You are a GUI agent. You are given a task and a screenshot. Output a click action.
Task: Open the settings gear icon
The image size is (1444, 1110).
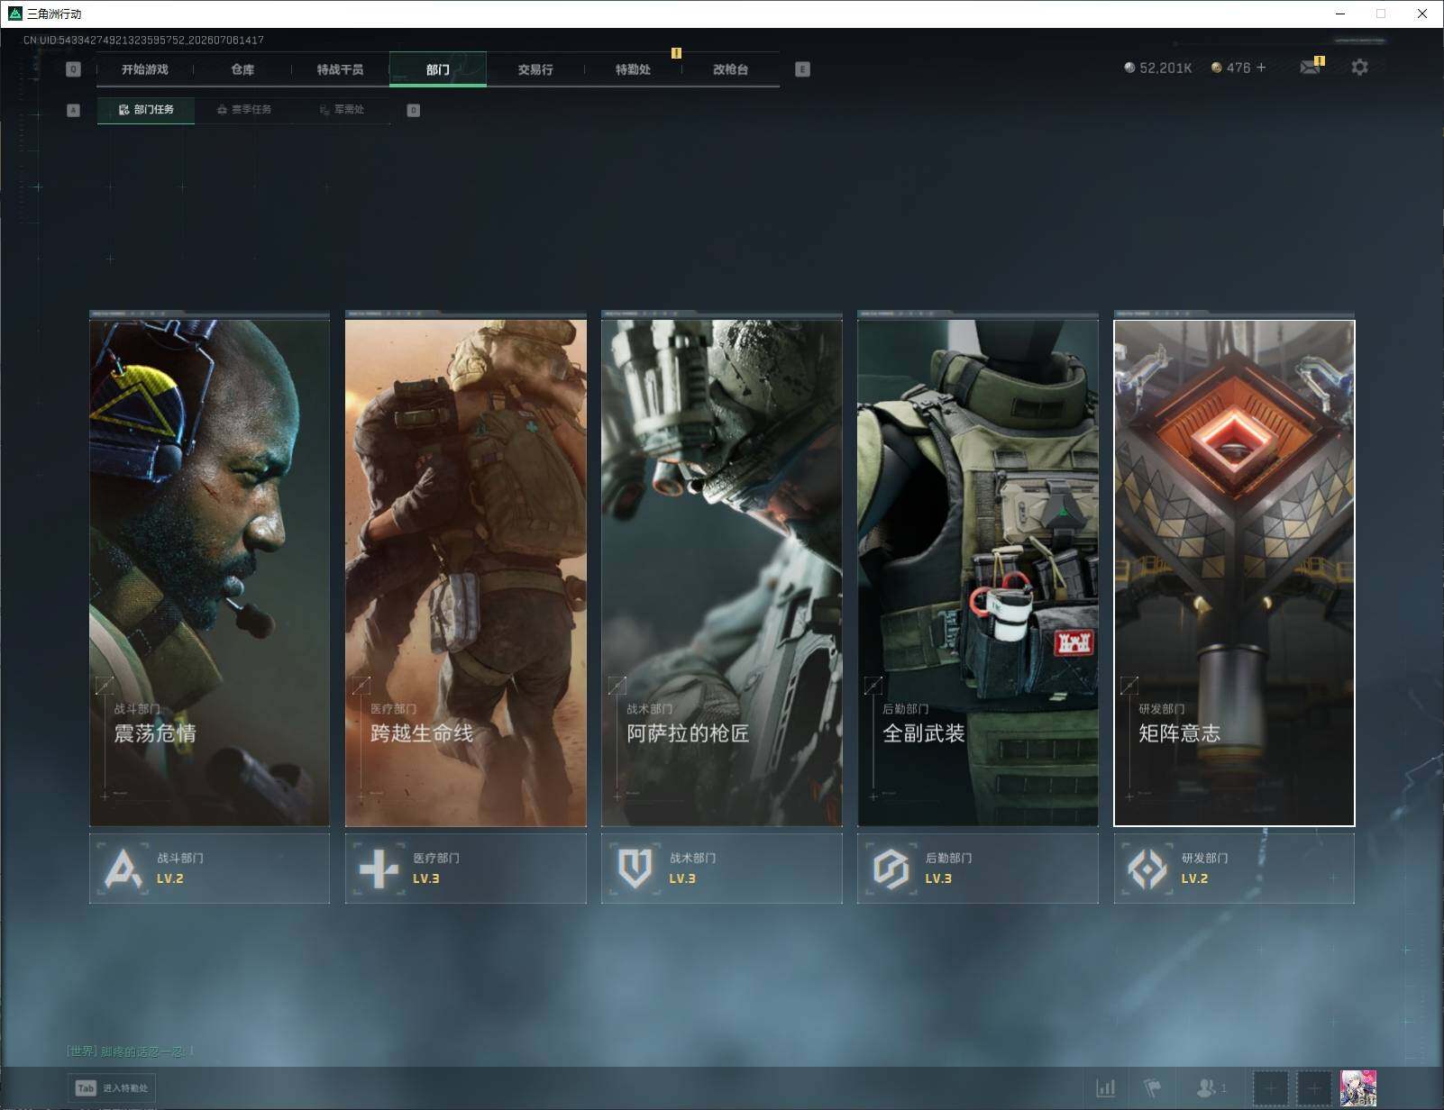(1359, 68)
